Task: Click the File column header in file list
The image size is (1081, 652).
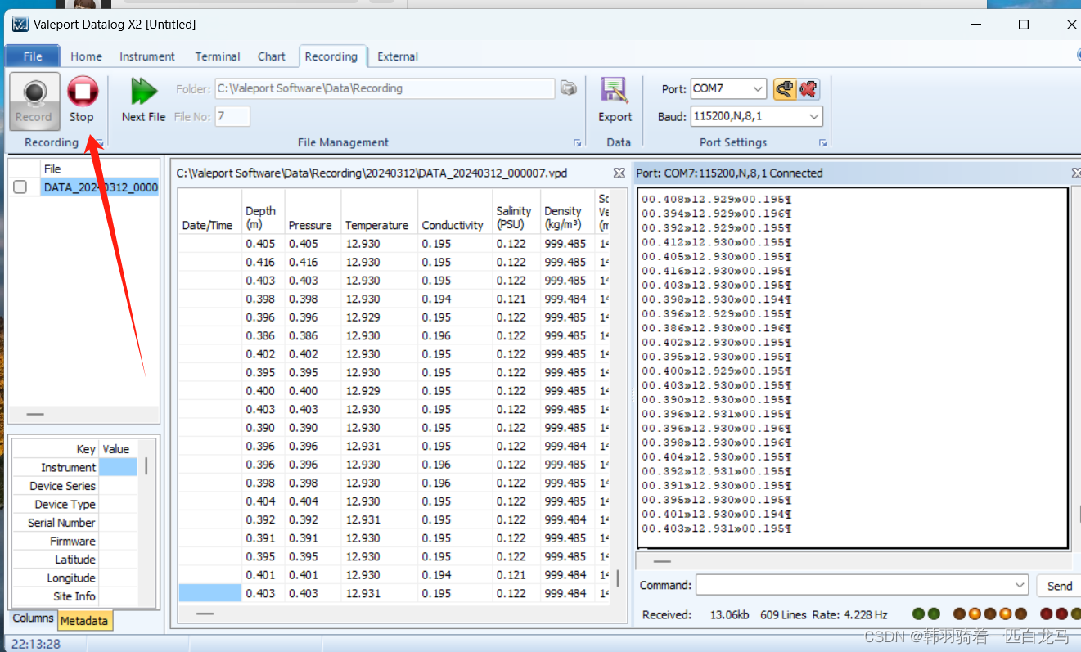Action: pos(99,169)
